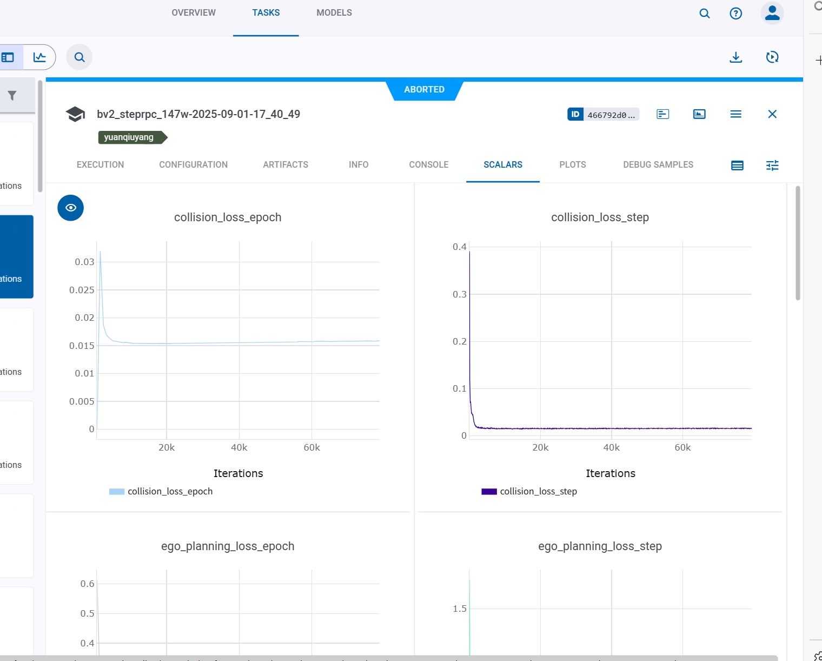Open the ARTIFACTS tab
Screen dimensions: 822x661
286,164
